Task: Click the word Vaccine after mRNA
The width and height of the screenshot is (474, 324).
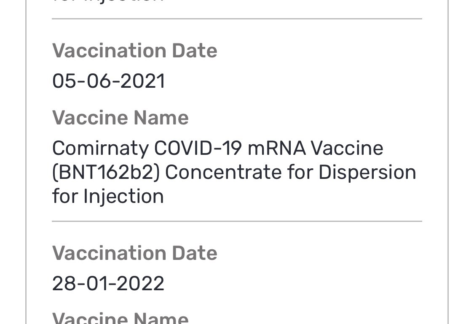Action: pos(347,148)
